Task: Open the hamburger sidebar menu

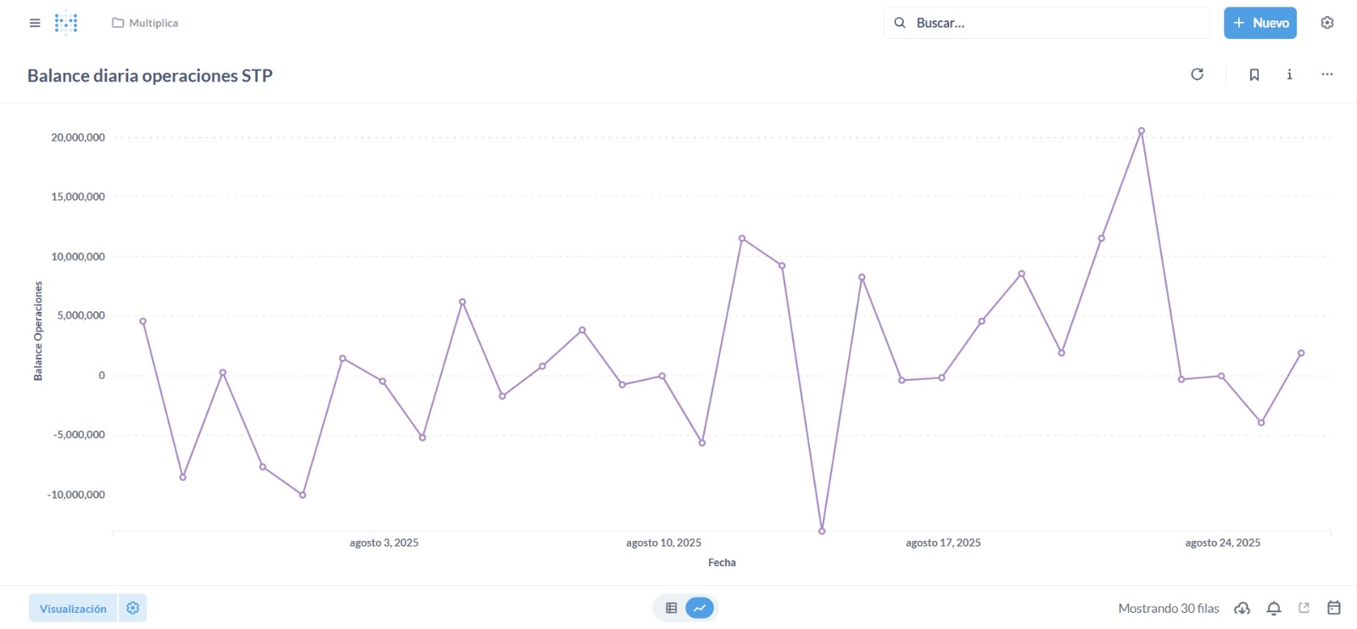Action: point(35,23)
